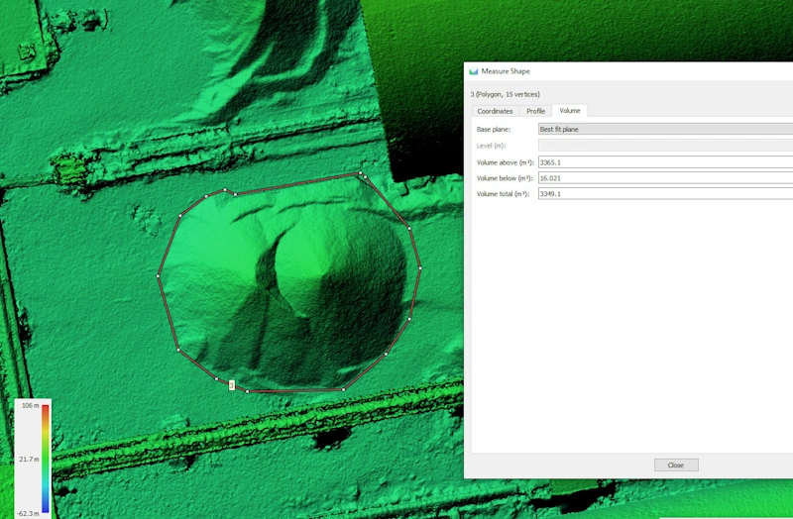Click the -62.3 m legend label
The image size is (793, 519).
29,513
